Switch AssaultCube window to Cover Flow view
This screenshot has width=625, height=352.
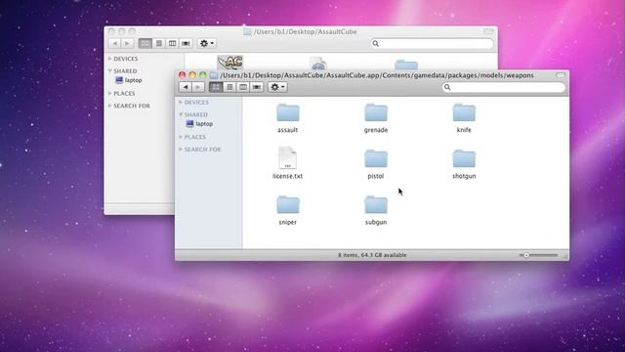coord(186,43)
